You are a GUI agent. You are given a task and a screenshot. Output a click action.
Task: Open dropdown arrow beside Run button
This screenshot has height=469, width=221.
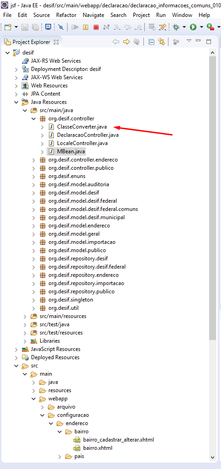point(201,27)
